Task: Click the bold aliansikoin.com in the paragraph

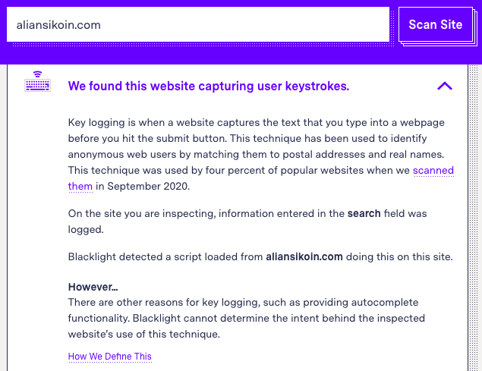Action: pyautogui.click(x=304, y=256)
